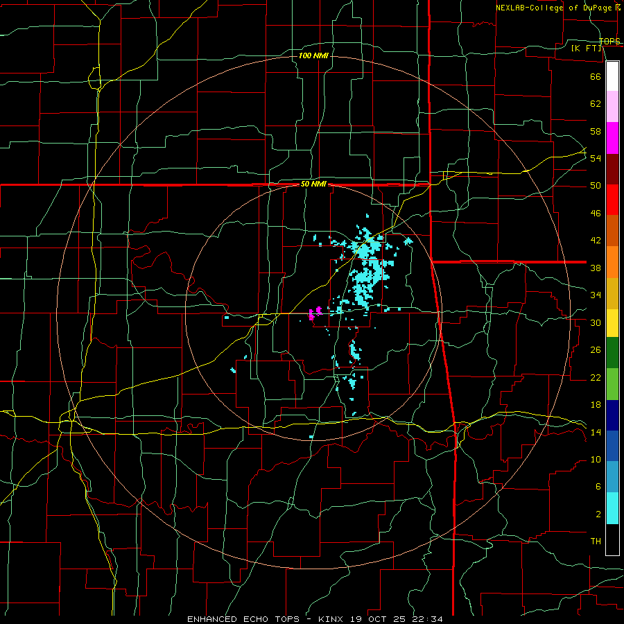Select the maroon legend swatch
The width and height of the screenshot is (624, 624).
point(612,169)
